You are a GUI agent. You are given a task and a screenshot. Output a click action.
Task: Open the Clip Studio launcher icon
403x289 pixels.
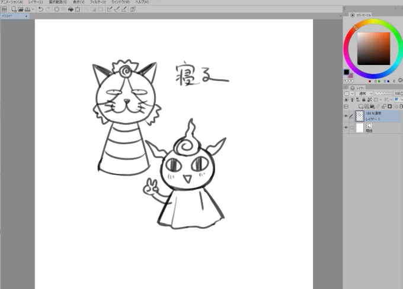pyautogui.click(x=4, y=9)
